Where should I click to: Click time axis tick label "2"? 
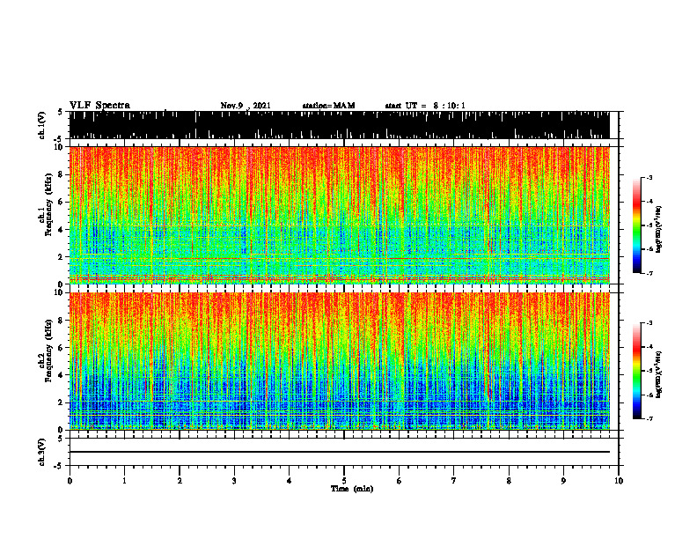180,481
